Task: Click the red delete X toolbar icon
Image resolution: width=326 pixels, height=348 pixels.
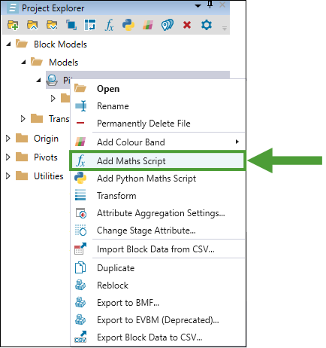Action: (187, 25)
